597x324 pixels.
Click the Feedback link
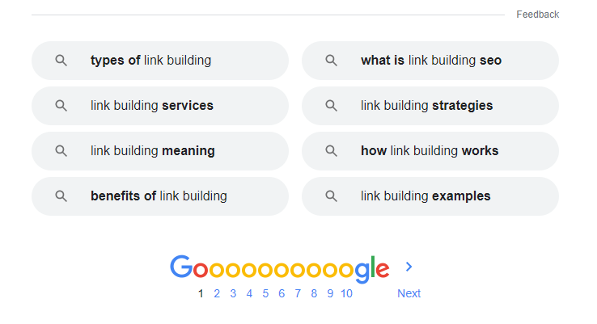click(x=538, y=15)
